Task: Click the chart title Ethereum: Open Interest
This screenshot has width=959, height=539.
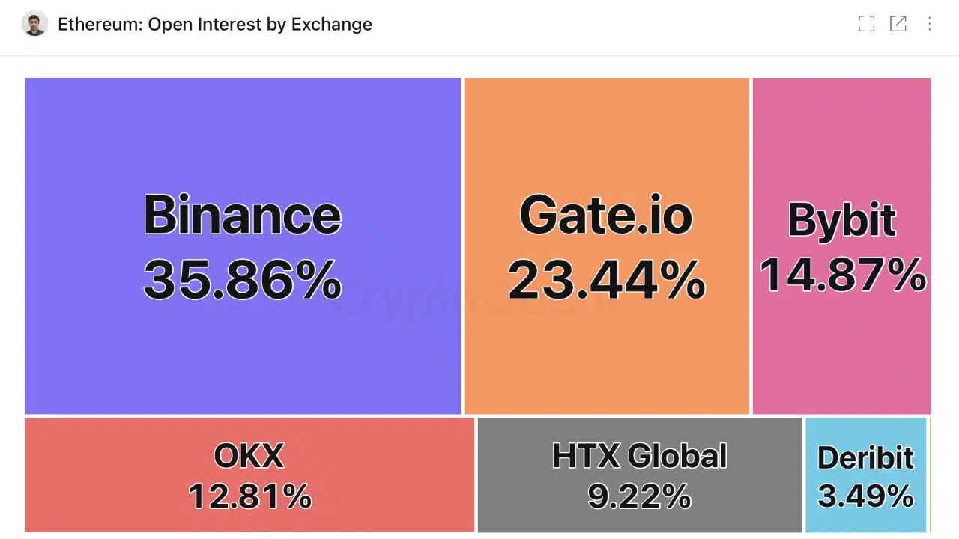Action: [x=215, y=24]
